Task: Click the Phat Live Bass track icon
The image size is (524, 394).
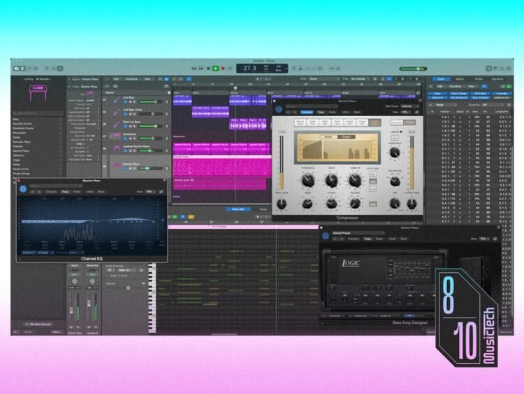Action: 117,124
